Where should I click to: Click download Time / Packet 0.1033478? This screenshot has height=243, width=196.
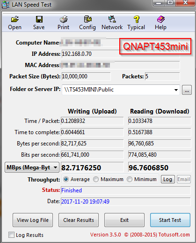pos(140,121)
